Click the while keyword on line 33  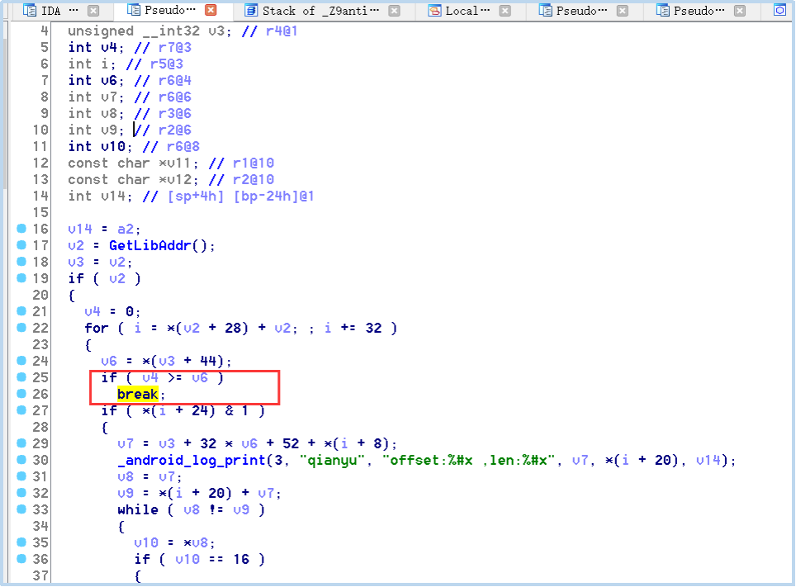[x=138, y=510]
